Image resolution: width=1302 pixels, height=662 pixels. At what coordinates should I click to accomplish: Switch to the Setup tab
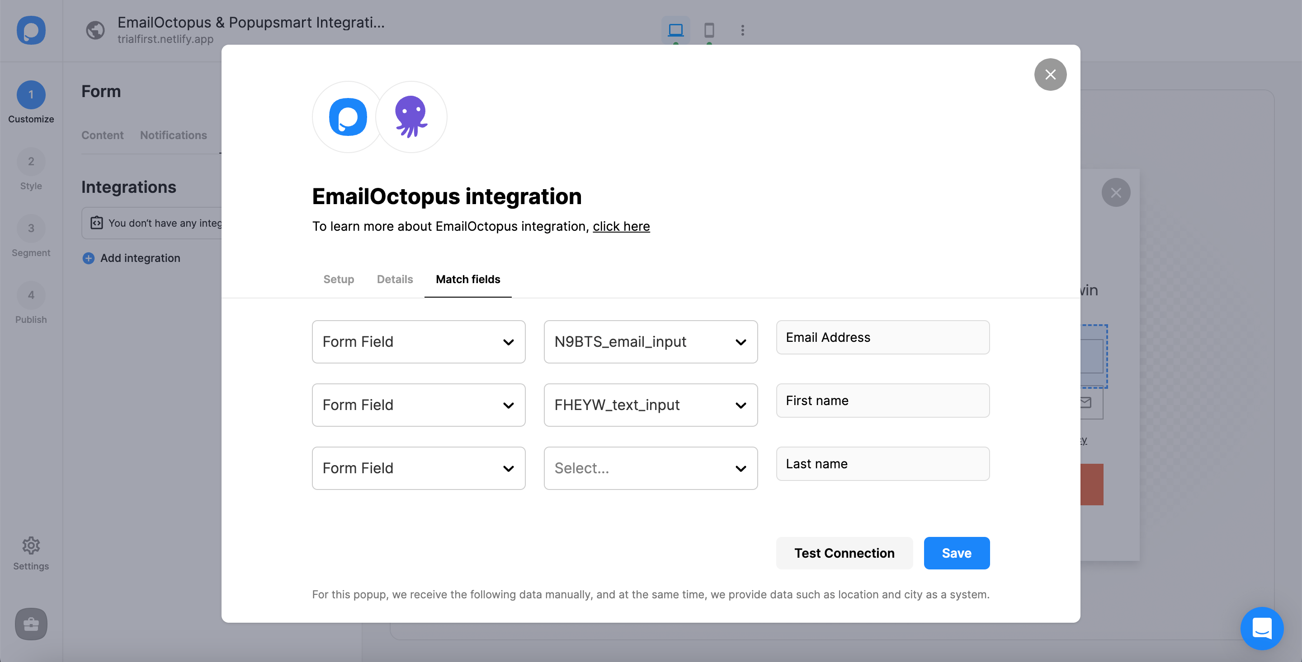pyautogui.click(x=338, y=279)
